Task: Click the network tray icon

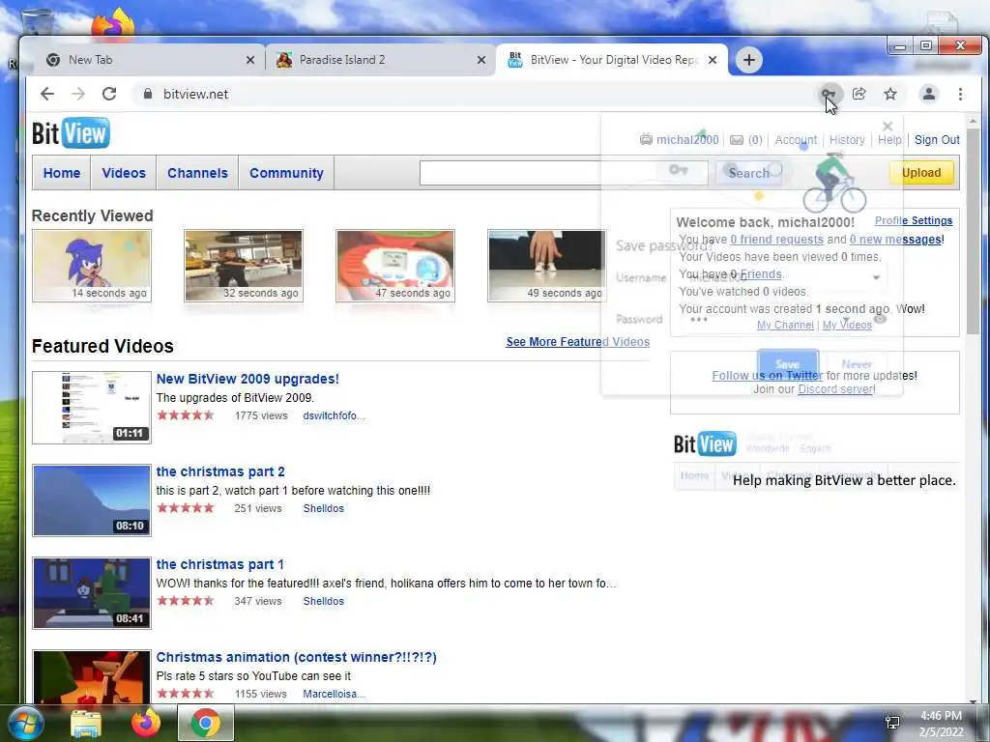Action: (x=892, y=723)
